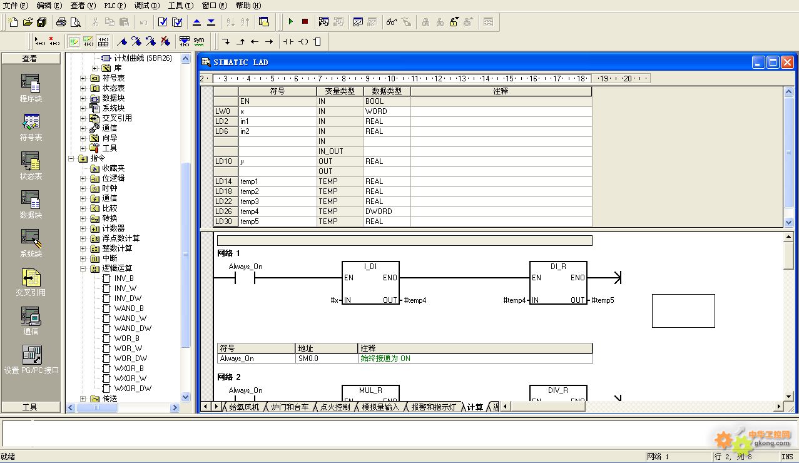Click the 工具 navigation bar button

point(30,407)
